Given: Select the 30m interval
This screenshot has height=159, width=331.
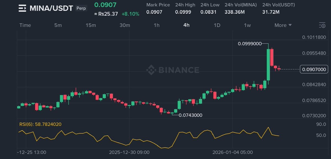Looking at the screenshot, I should tap(125, 25).
